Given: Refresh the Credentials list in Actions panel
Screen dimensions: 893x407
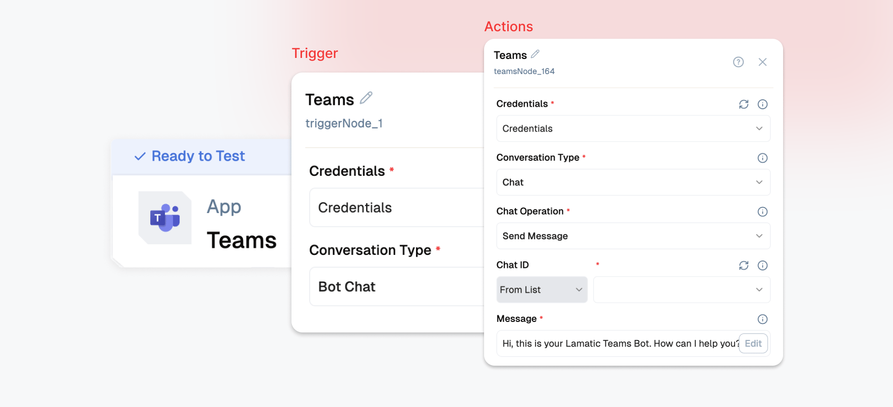Looking at the screenshot, I should (744, 104).
